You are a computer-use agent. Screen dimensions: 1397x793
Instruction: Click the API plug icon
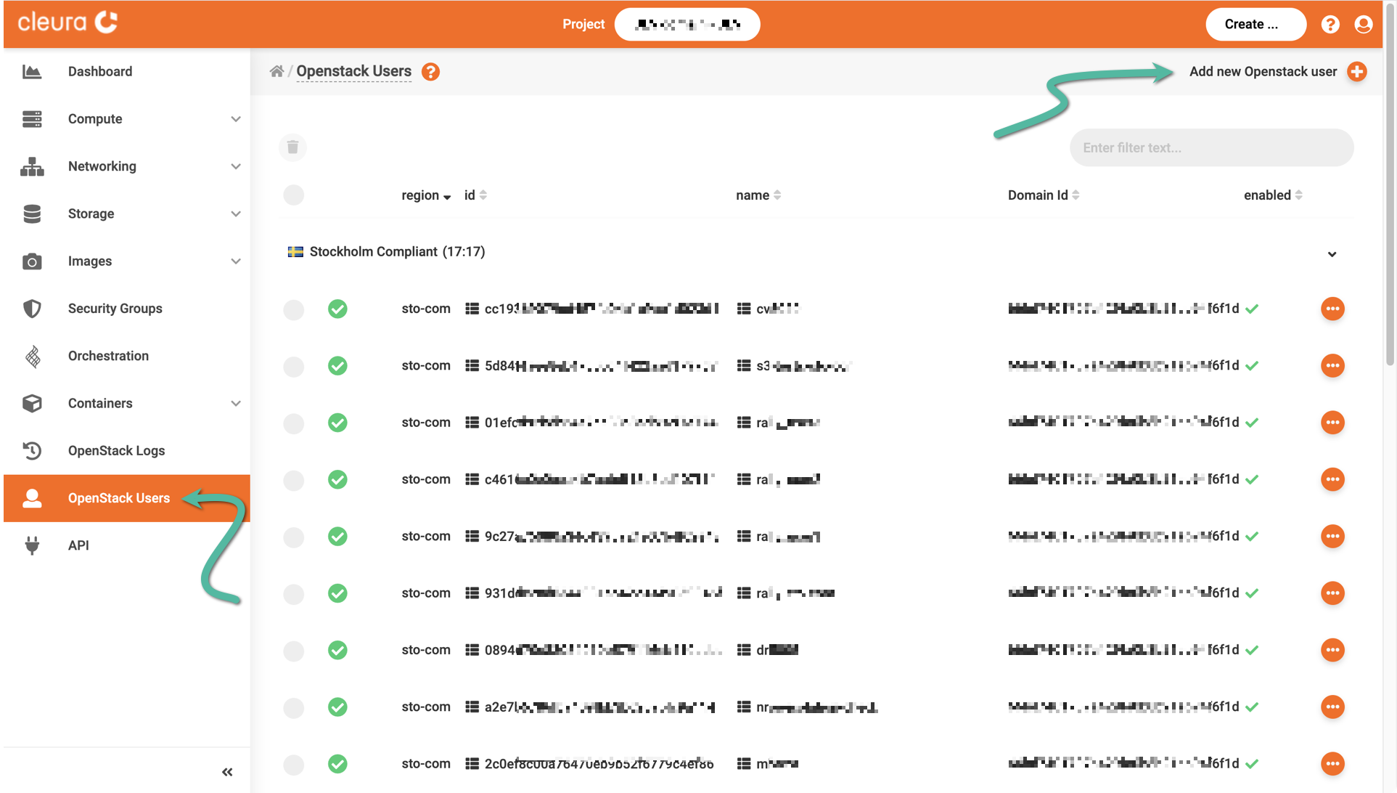click(32, 545)
